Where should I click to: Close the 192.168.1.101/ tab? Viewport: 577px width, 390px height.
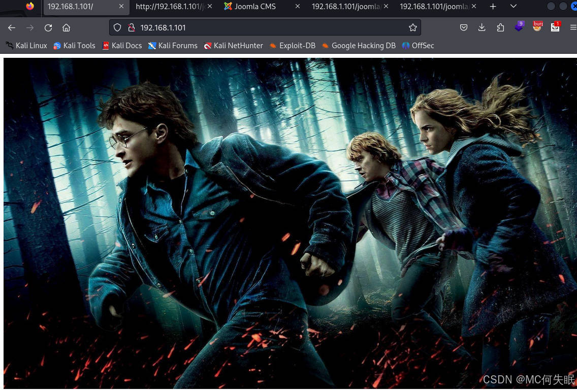[121, 6]
